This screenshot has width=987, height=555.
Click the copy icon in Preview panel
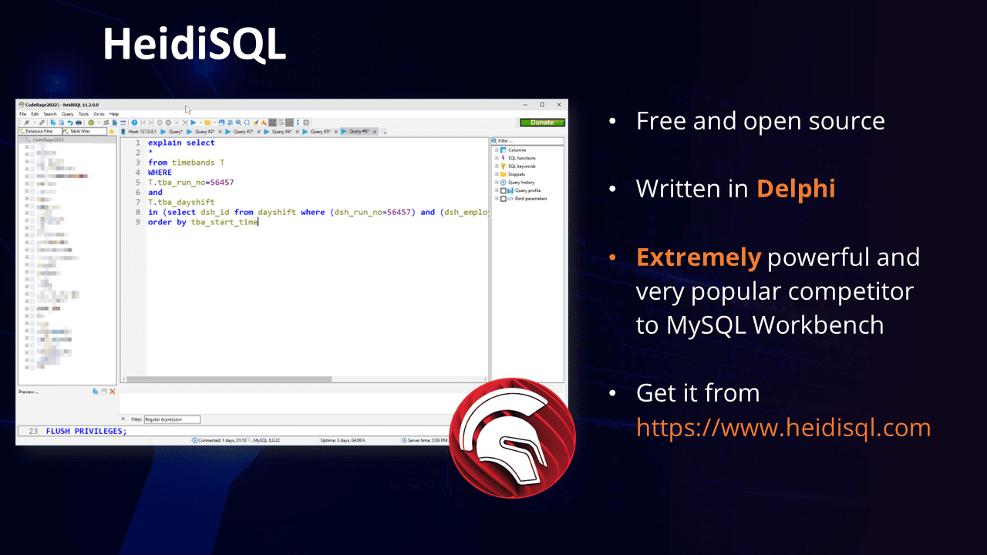point(96,392)
